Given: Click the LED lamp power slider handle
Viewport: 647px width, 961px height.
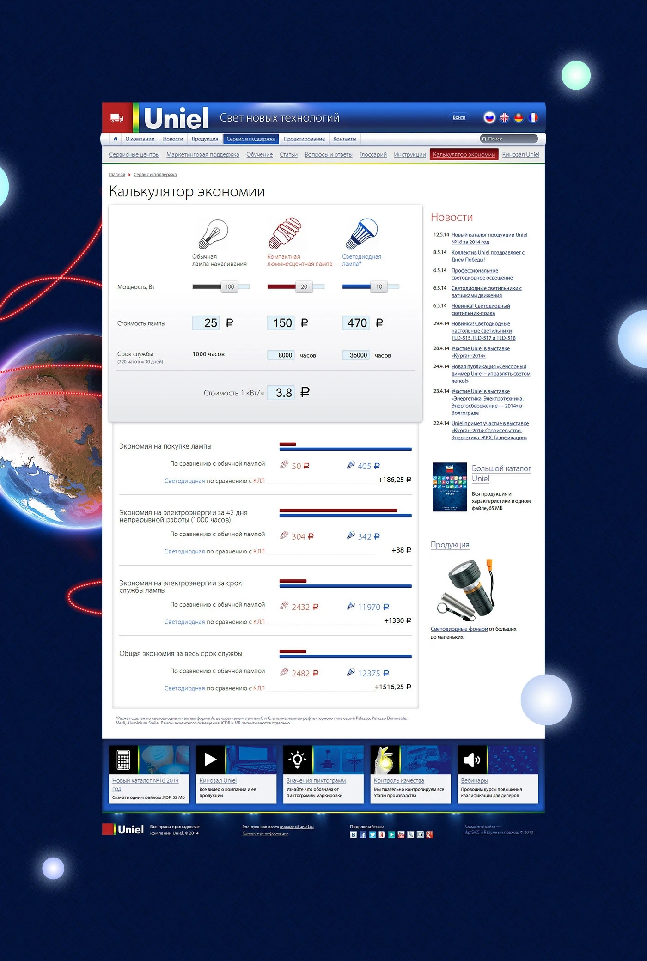Looking at the screenshot, I should tap(379, 286).
